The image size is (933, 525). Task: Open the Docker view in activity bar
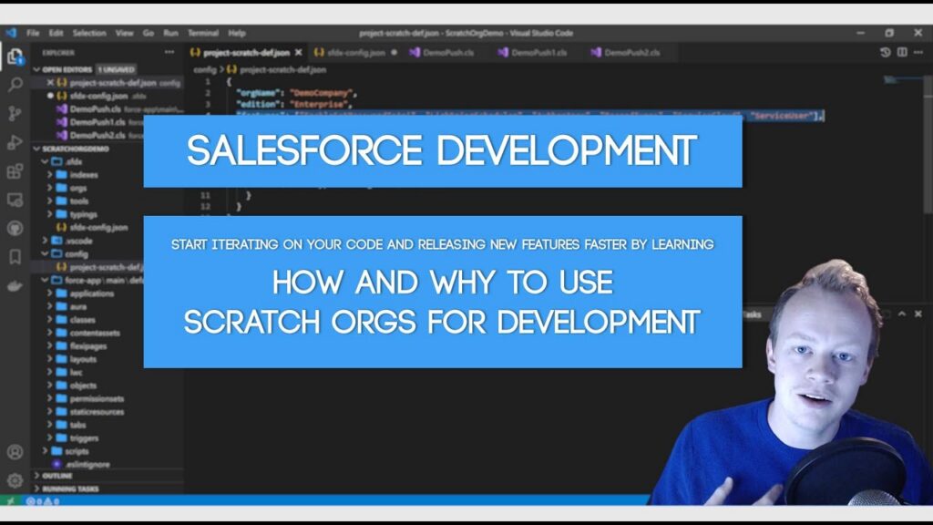coord(15,286)
